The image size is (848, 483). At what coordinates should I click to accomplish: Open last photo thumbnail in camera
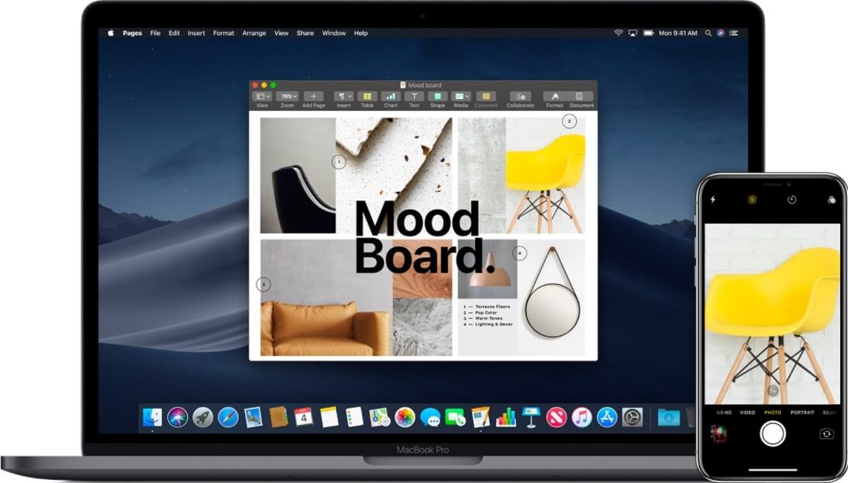[x=719, y=434]
